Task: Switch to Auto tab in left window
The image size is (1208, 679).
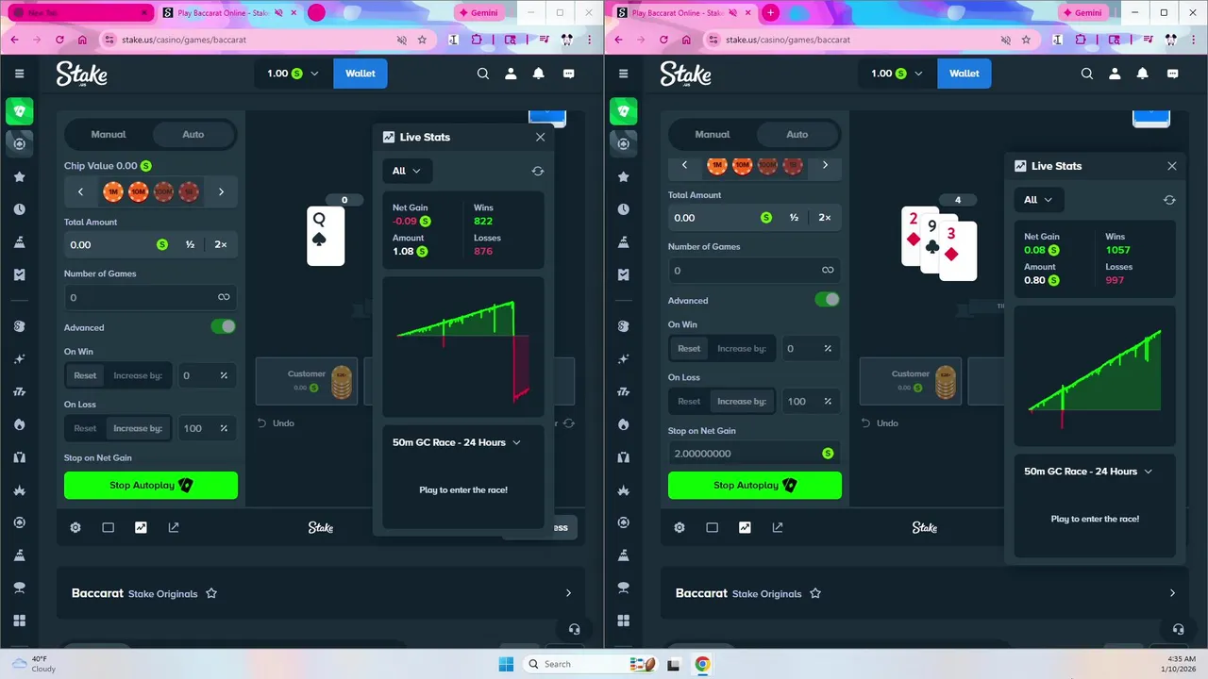Action: [193, 134]
